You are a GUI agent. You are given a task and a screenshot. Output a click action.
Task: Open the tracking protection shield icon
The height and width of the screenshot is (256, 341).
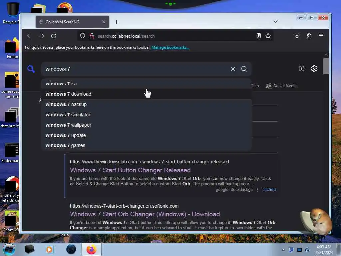83,36
